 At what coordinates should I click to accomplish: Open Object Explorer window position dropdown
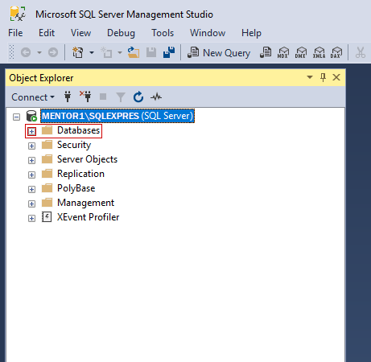point(310,77)
